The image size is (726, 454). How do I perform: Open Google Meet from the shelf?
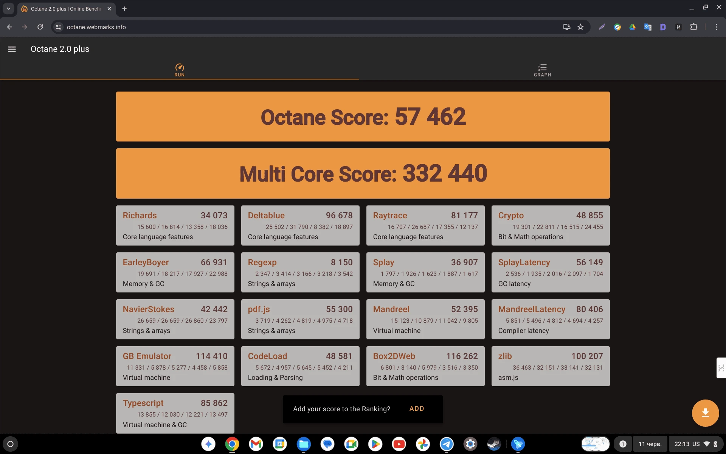[351, 444]
